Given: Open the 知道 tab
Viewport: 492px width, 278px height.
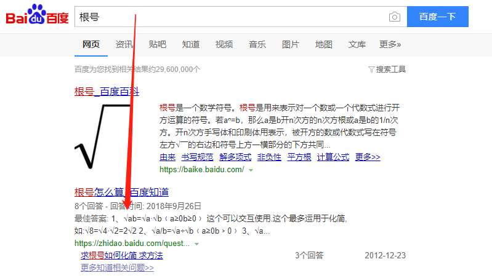Looking at the screenshot, I should (191, 44).
